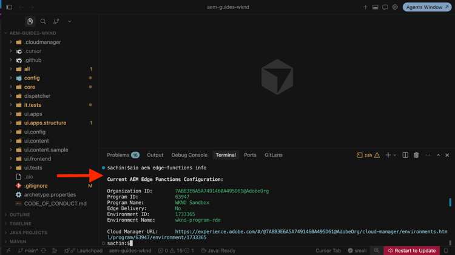The height and width of the screenshot is (255, 455).
Task: Click the main* branch in status bar
Action: click(x=28, y=251)
